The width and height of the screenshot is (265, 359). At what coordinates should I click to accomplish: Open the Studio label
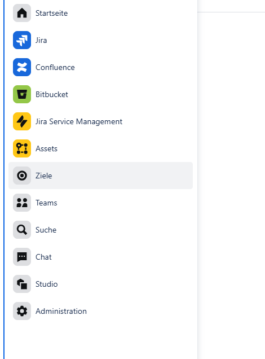46,284
